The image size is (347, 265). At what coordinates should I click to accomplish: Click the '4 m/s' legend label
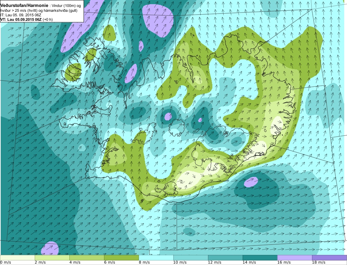pos(75,263)
